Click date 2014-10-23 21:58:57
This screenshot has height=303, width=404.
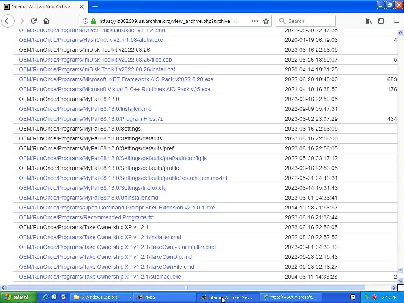(x=311, y=208)
